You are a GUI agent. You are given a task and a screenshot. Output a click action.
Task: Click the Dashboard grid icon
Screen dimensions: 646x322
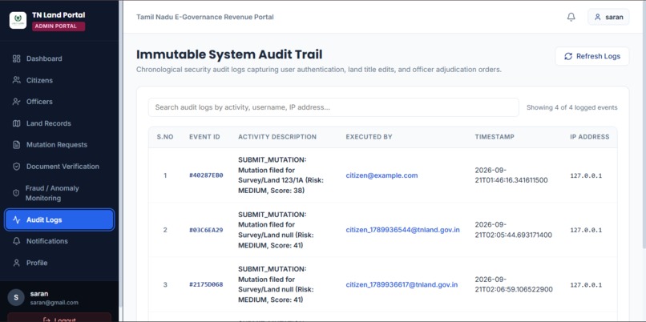[x=17, y=59]
